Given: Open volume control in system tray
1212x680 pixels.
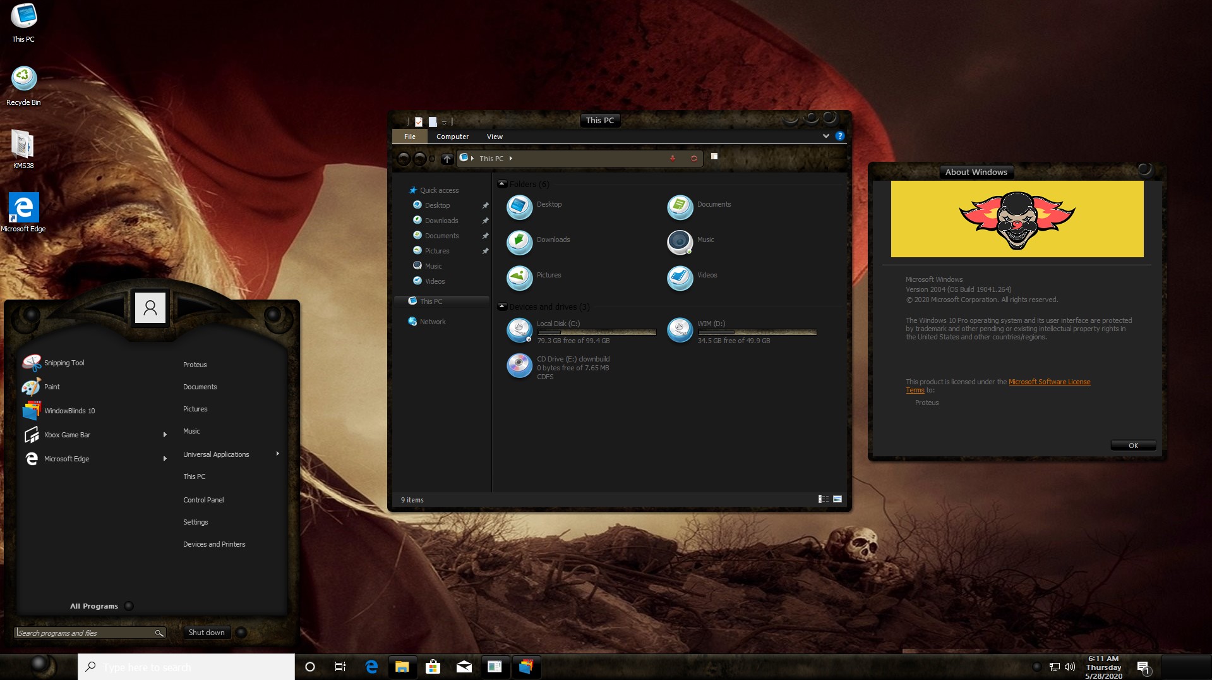Looking at the screenshot, I should point(1070,667).
